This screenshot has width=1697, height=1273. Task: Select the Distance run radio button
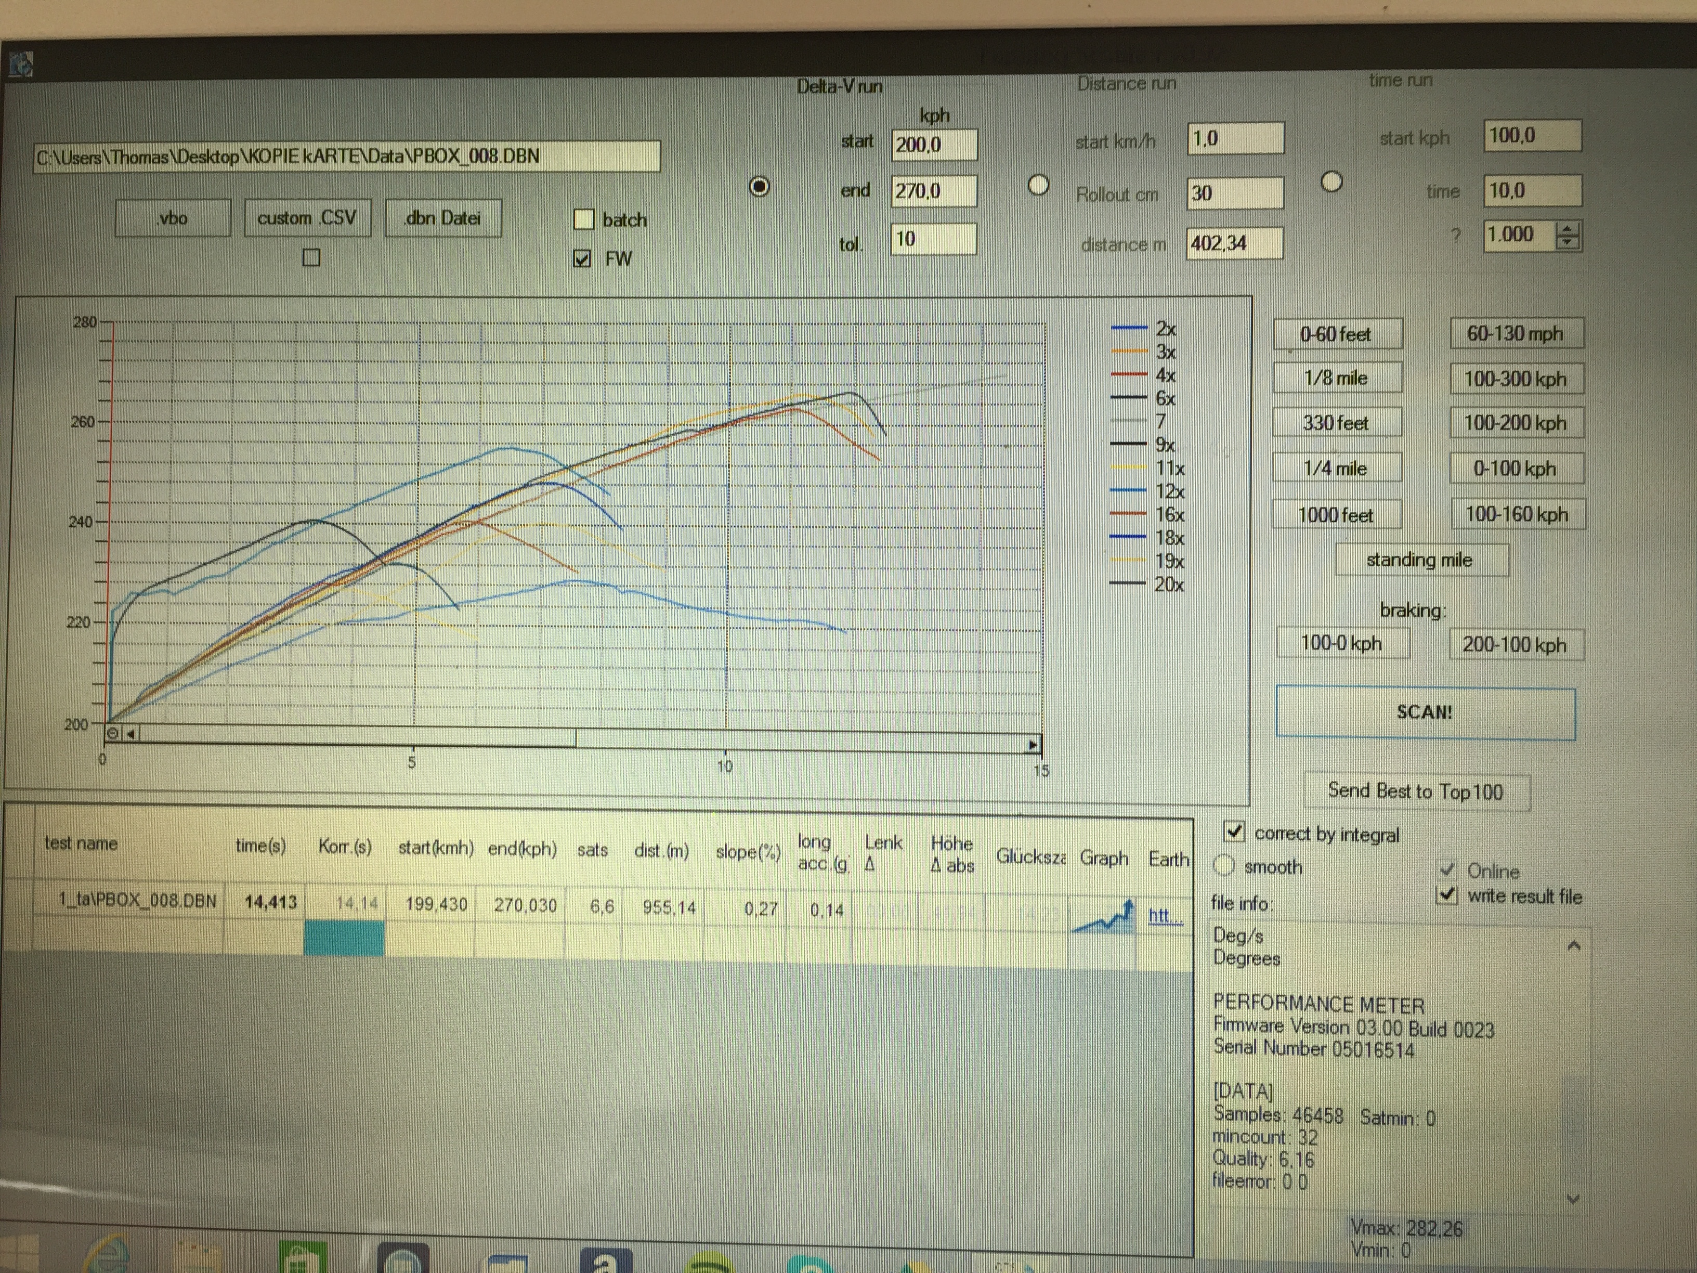[x=1038, y=185]
